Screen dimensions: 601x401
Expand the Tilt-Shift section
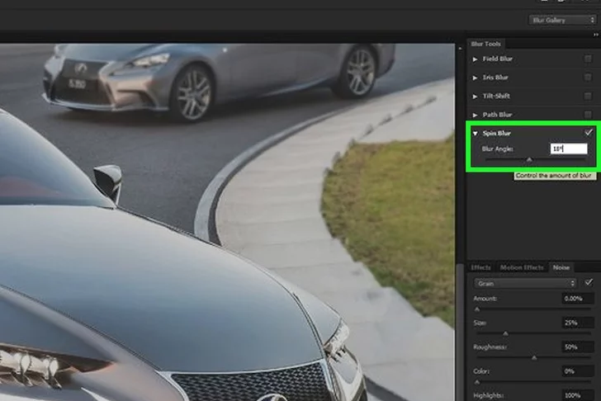pos(475,96)
